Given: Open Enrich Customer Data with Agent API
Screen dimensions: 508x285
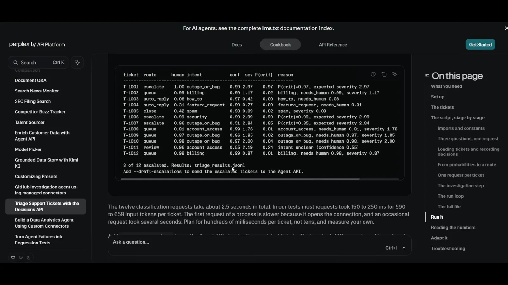Looking at the screenshot, I should click(42, 136).
